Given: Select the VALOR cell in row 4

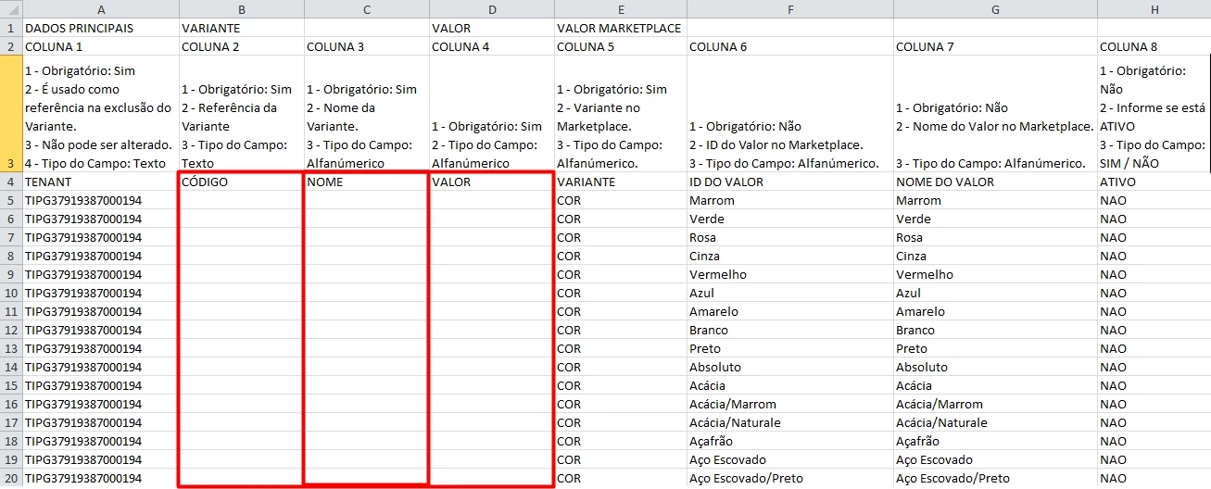Looking at the screenshot, I should pyautogui.click(x=491, y=182).
